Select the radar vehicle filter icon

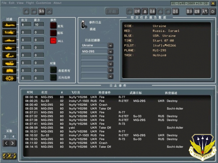point(10,63)
